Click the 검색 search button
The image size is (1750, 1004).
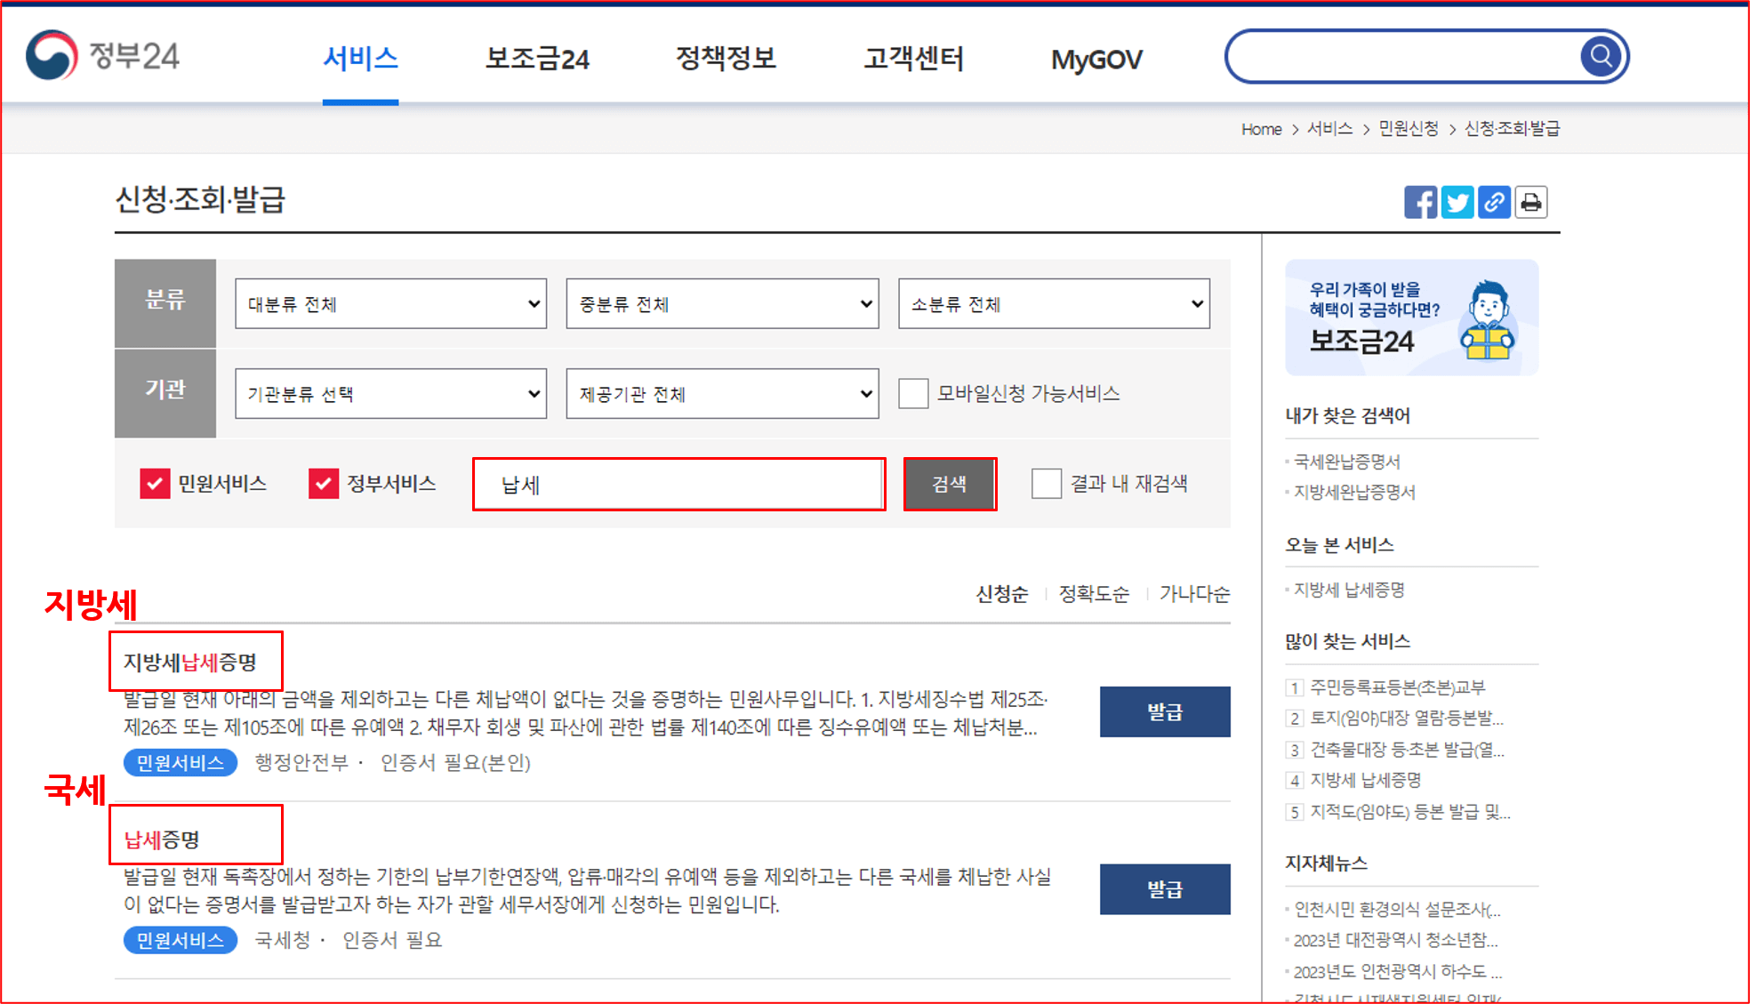[x=950, y=484]
